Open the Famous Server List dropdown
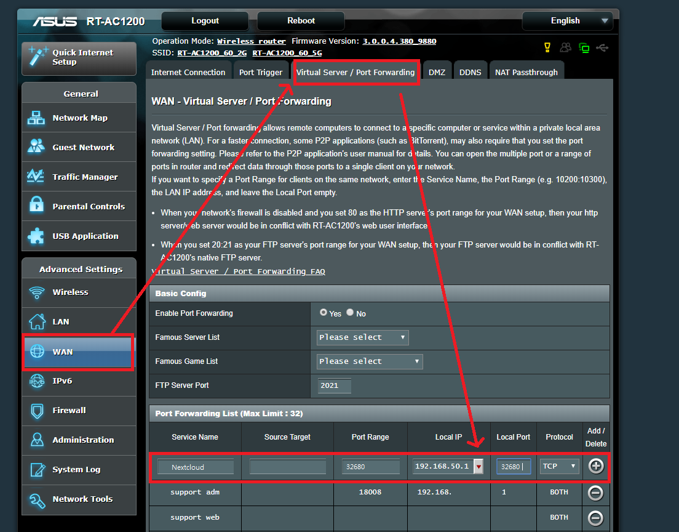This screenshot has height=532, width=679. tap(362, 337)
